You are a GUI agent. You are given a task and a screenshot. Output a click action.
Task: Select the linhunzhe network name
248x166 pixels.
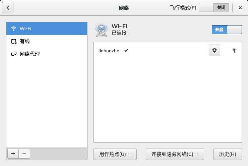[109, 51]
